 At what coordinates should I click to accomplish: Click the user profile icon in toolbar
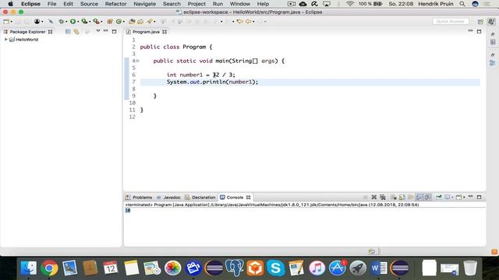click(37, 22)
